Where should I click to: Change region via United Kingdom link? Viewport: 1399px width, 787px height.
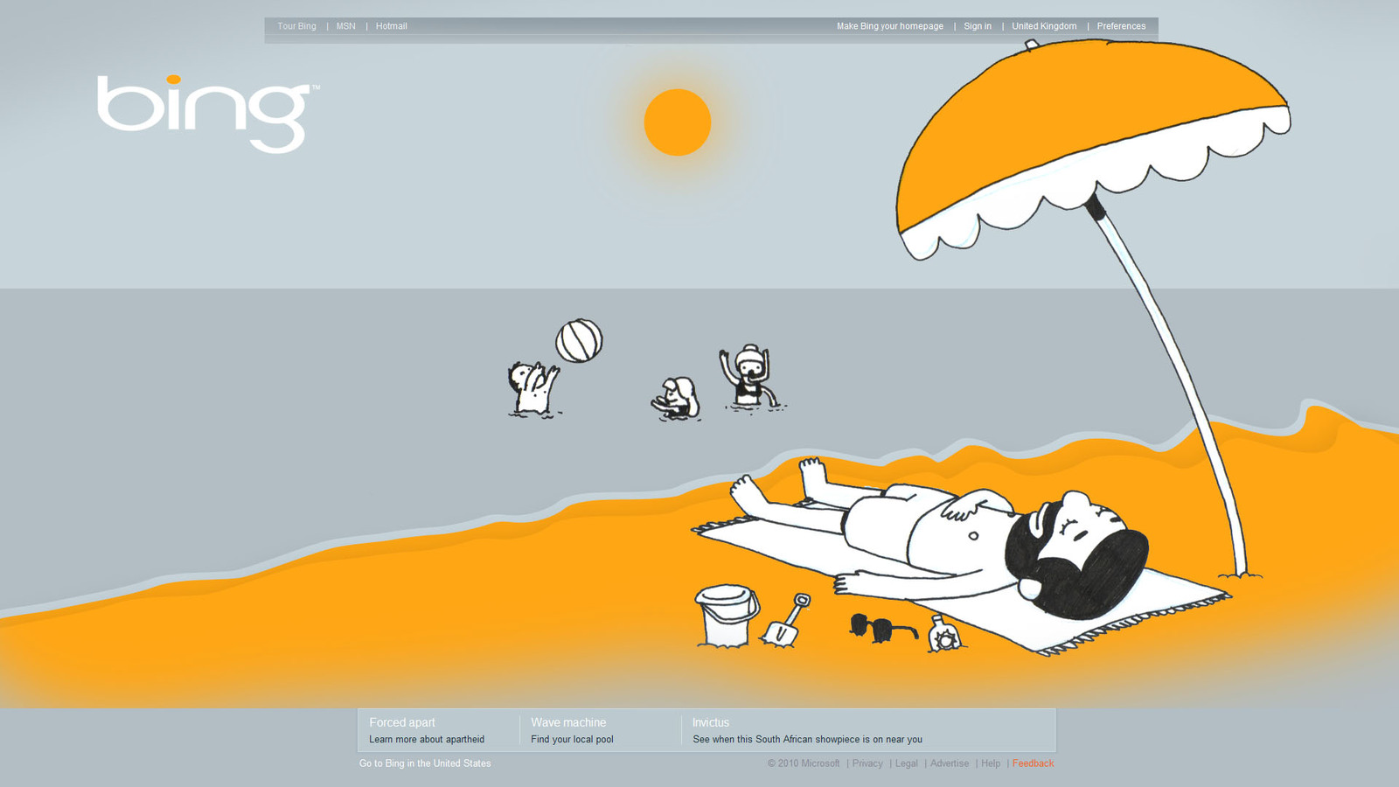pyautogui.click(x=1044, y=26)
